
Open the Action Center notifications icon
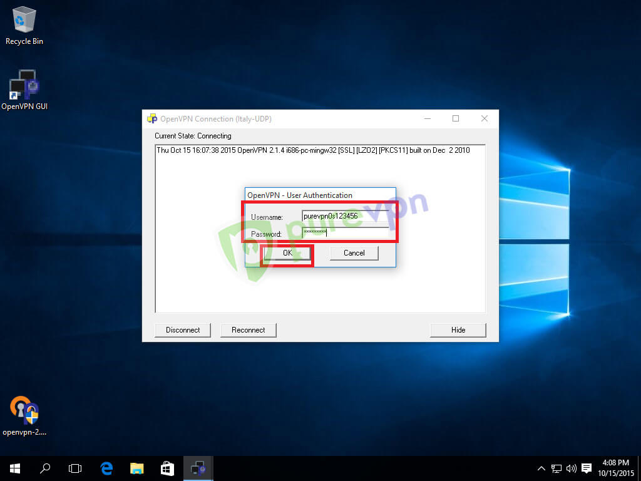pyautogui.click(x=587, y=468)
